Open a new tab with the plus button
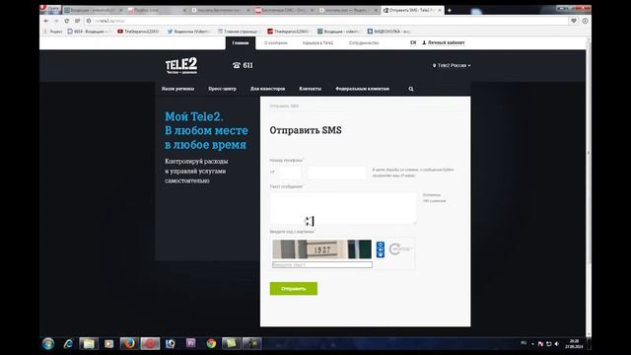 click(x=450, y=10)
